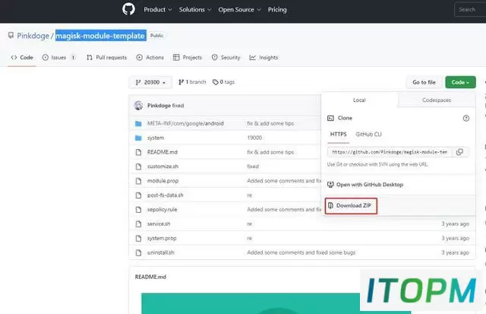This screenshot has width=486, height=314.
Task: Click the file icon beside system.prop
Action: pyautogui.click(x=138, y=238)
